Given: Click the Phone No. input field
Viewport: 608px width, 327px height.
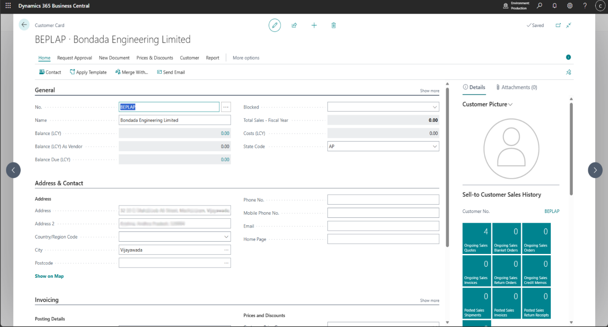Looking at the screenshot, I should point(383,200).
